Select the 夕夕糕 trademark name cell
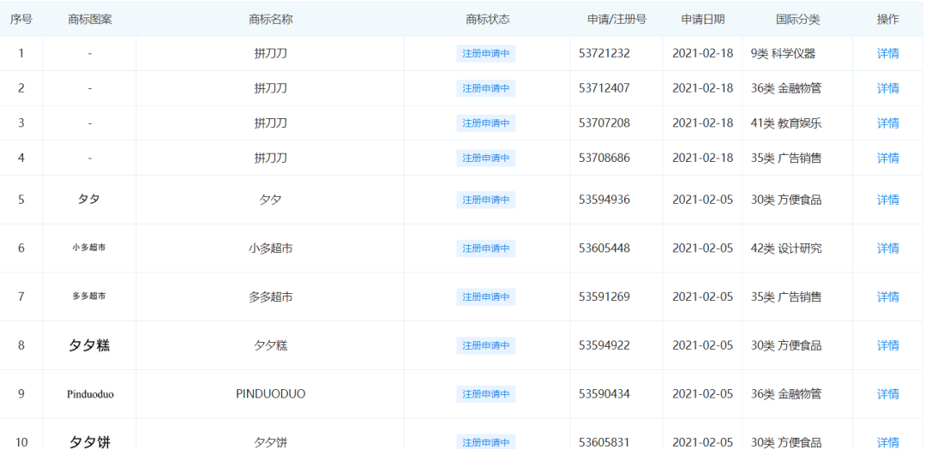Viewport: 926px width, 449px height. point(270,345)
